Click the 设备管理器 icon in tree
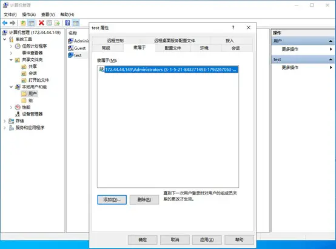 18,114
